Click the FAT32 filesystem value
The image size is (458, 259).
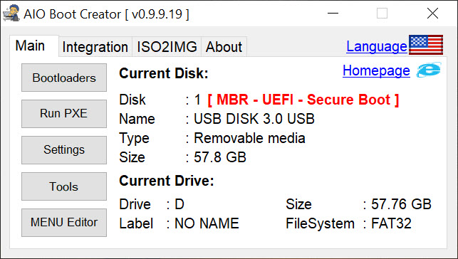click(391, 223)
